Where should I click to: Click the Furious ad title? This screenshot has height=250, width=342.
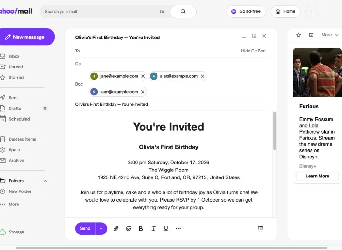click(309, 106)
